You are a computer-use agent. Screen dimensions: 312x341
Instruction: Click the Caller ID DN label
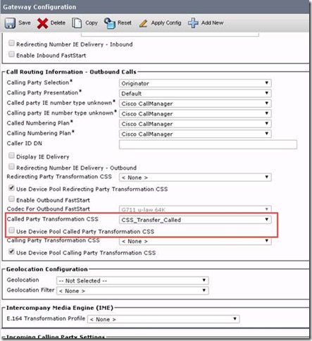[x=24, y=143]
